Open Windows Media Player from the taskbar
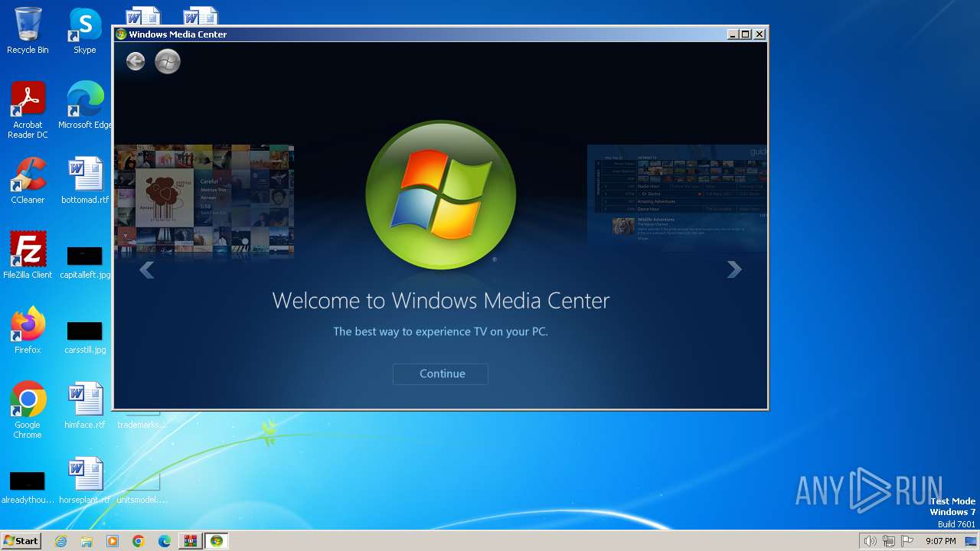Image resolution: width=980 pixels, height=551 pixels. pos(113,541)
